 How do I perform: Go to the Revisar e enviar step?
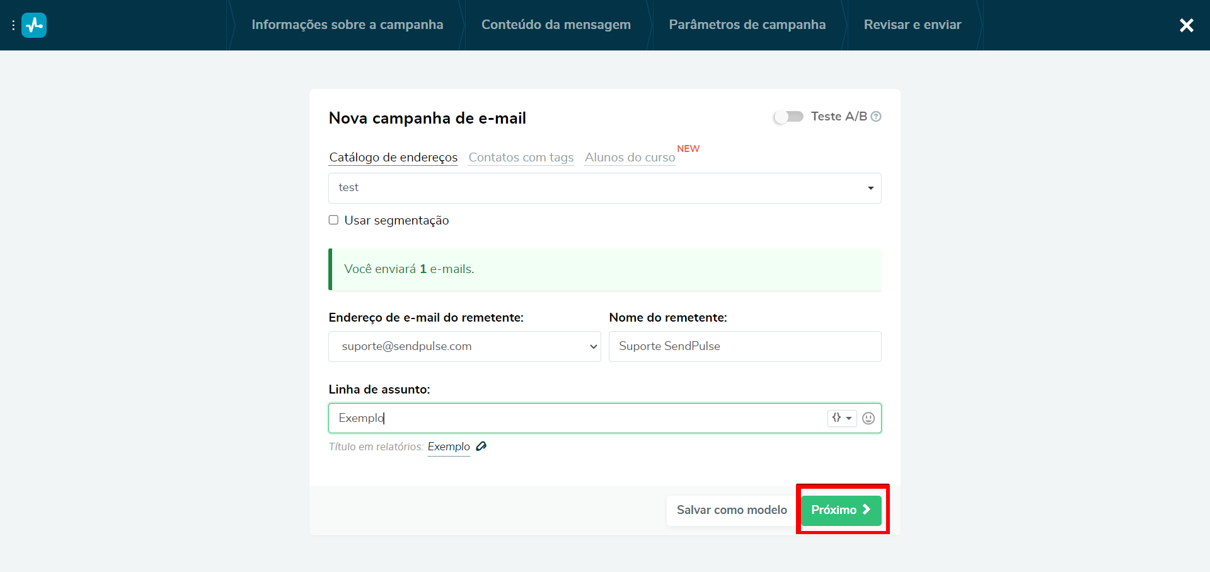(x=913, y=25)
